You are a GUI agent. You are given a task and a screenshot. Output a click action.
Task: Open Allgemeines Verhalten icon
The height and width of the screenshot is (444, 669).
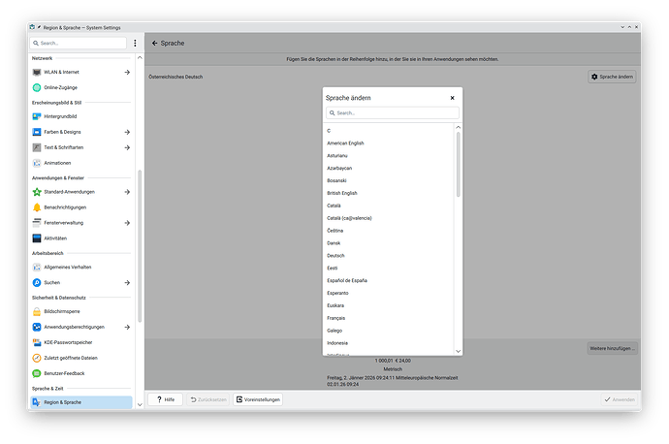[x=37, y=267]
